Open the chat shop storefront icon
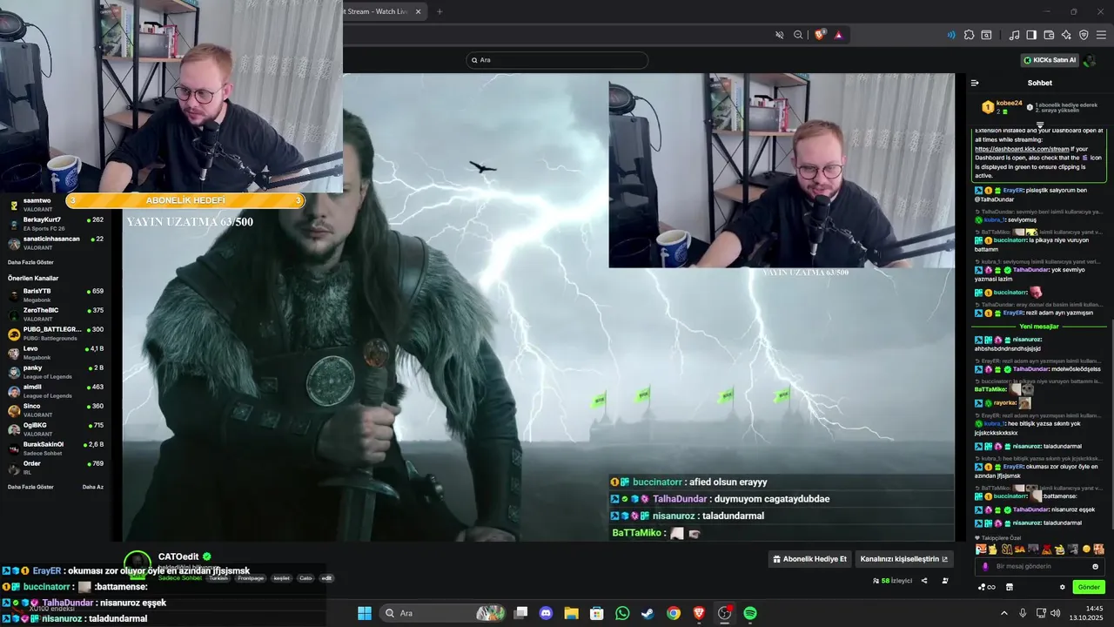The image size is (1114, 627). (x=1010, y=587)
